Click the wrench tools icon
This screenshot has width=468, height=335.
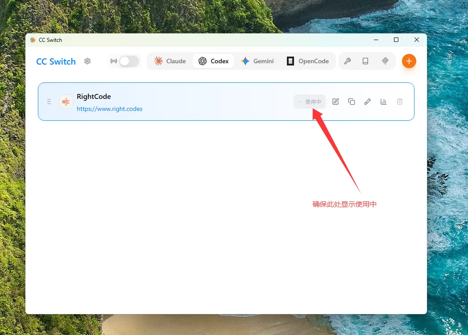[347, 61]
